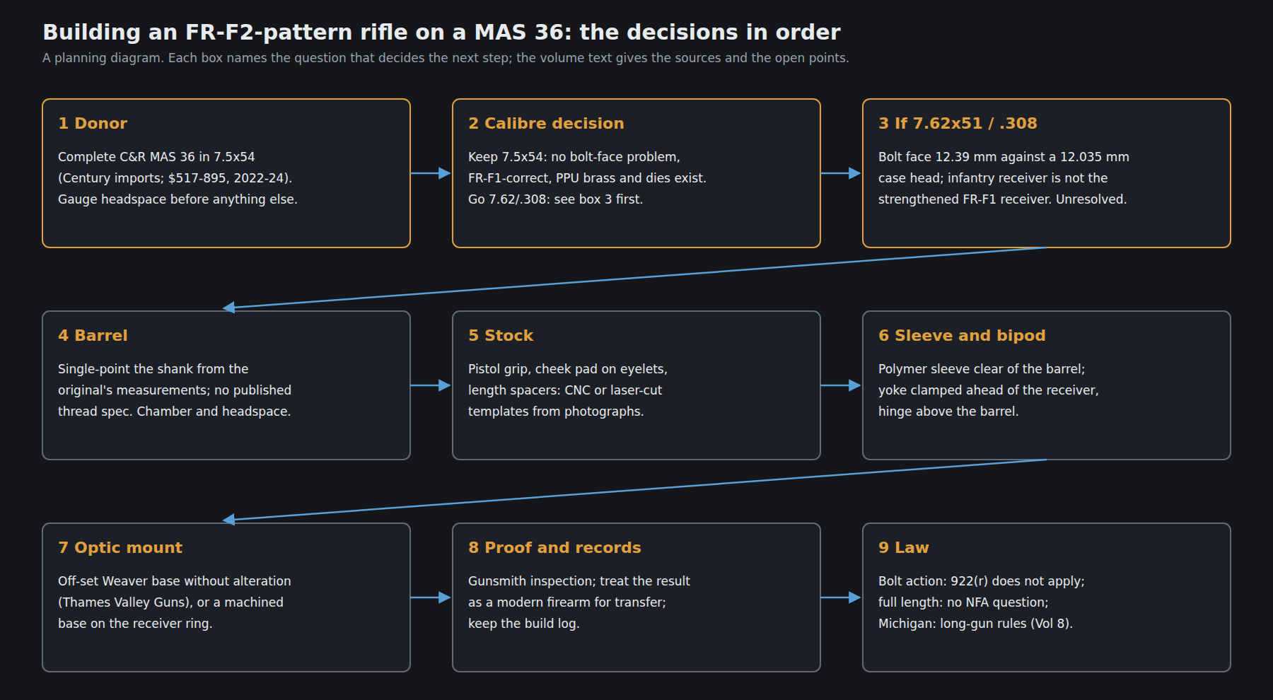Viewport: 1273px width, 700px height.
Task: Select 'Single-point the shank from the'
Action: pyautogui.click(x=153, y=369)
